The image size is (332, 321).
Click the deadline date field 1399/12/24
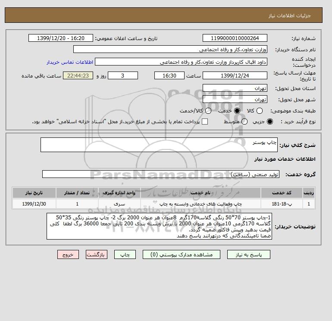(x=235, y=75)
